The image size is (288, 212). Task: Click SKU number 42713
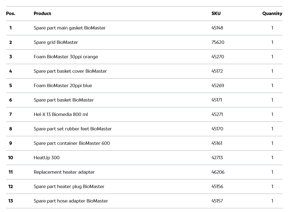(x=217, y=158)
